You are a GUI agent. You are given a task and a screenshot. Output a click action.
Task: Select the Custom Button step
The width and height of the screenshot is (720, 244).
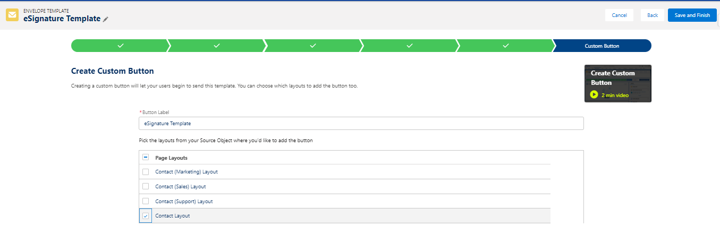coord(602,46)
